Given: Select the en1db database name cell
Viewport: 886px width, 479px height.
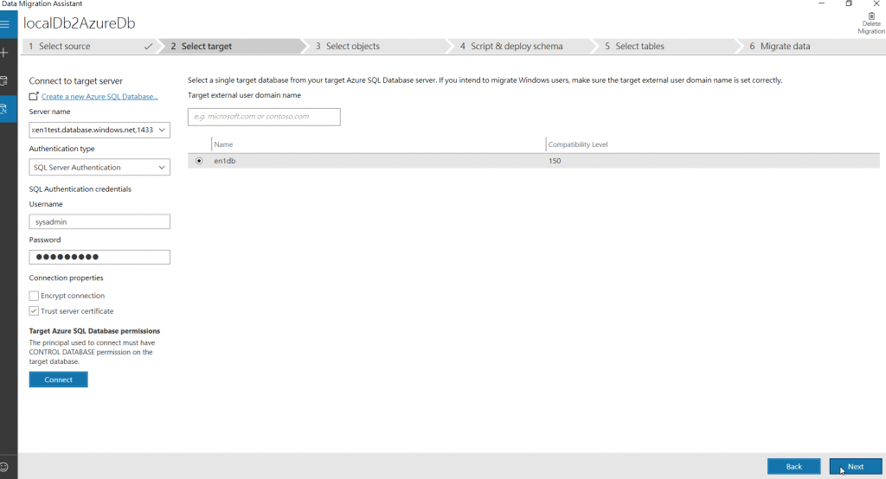Looking at the screenshot, I should tap(224, 161).
